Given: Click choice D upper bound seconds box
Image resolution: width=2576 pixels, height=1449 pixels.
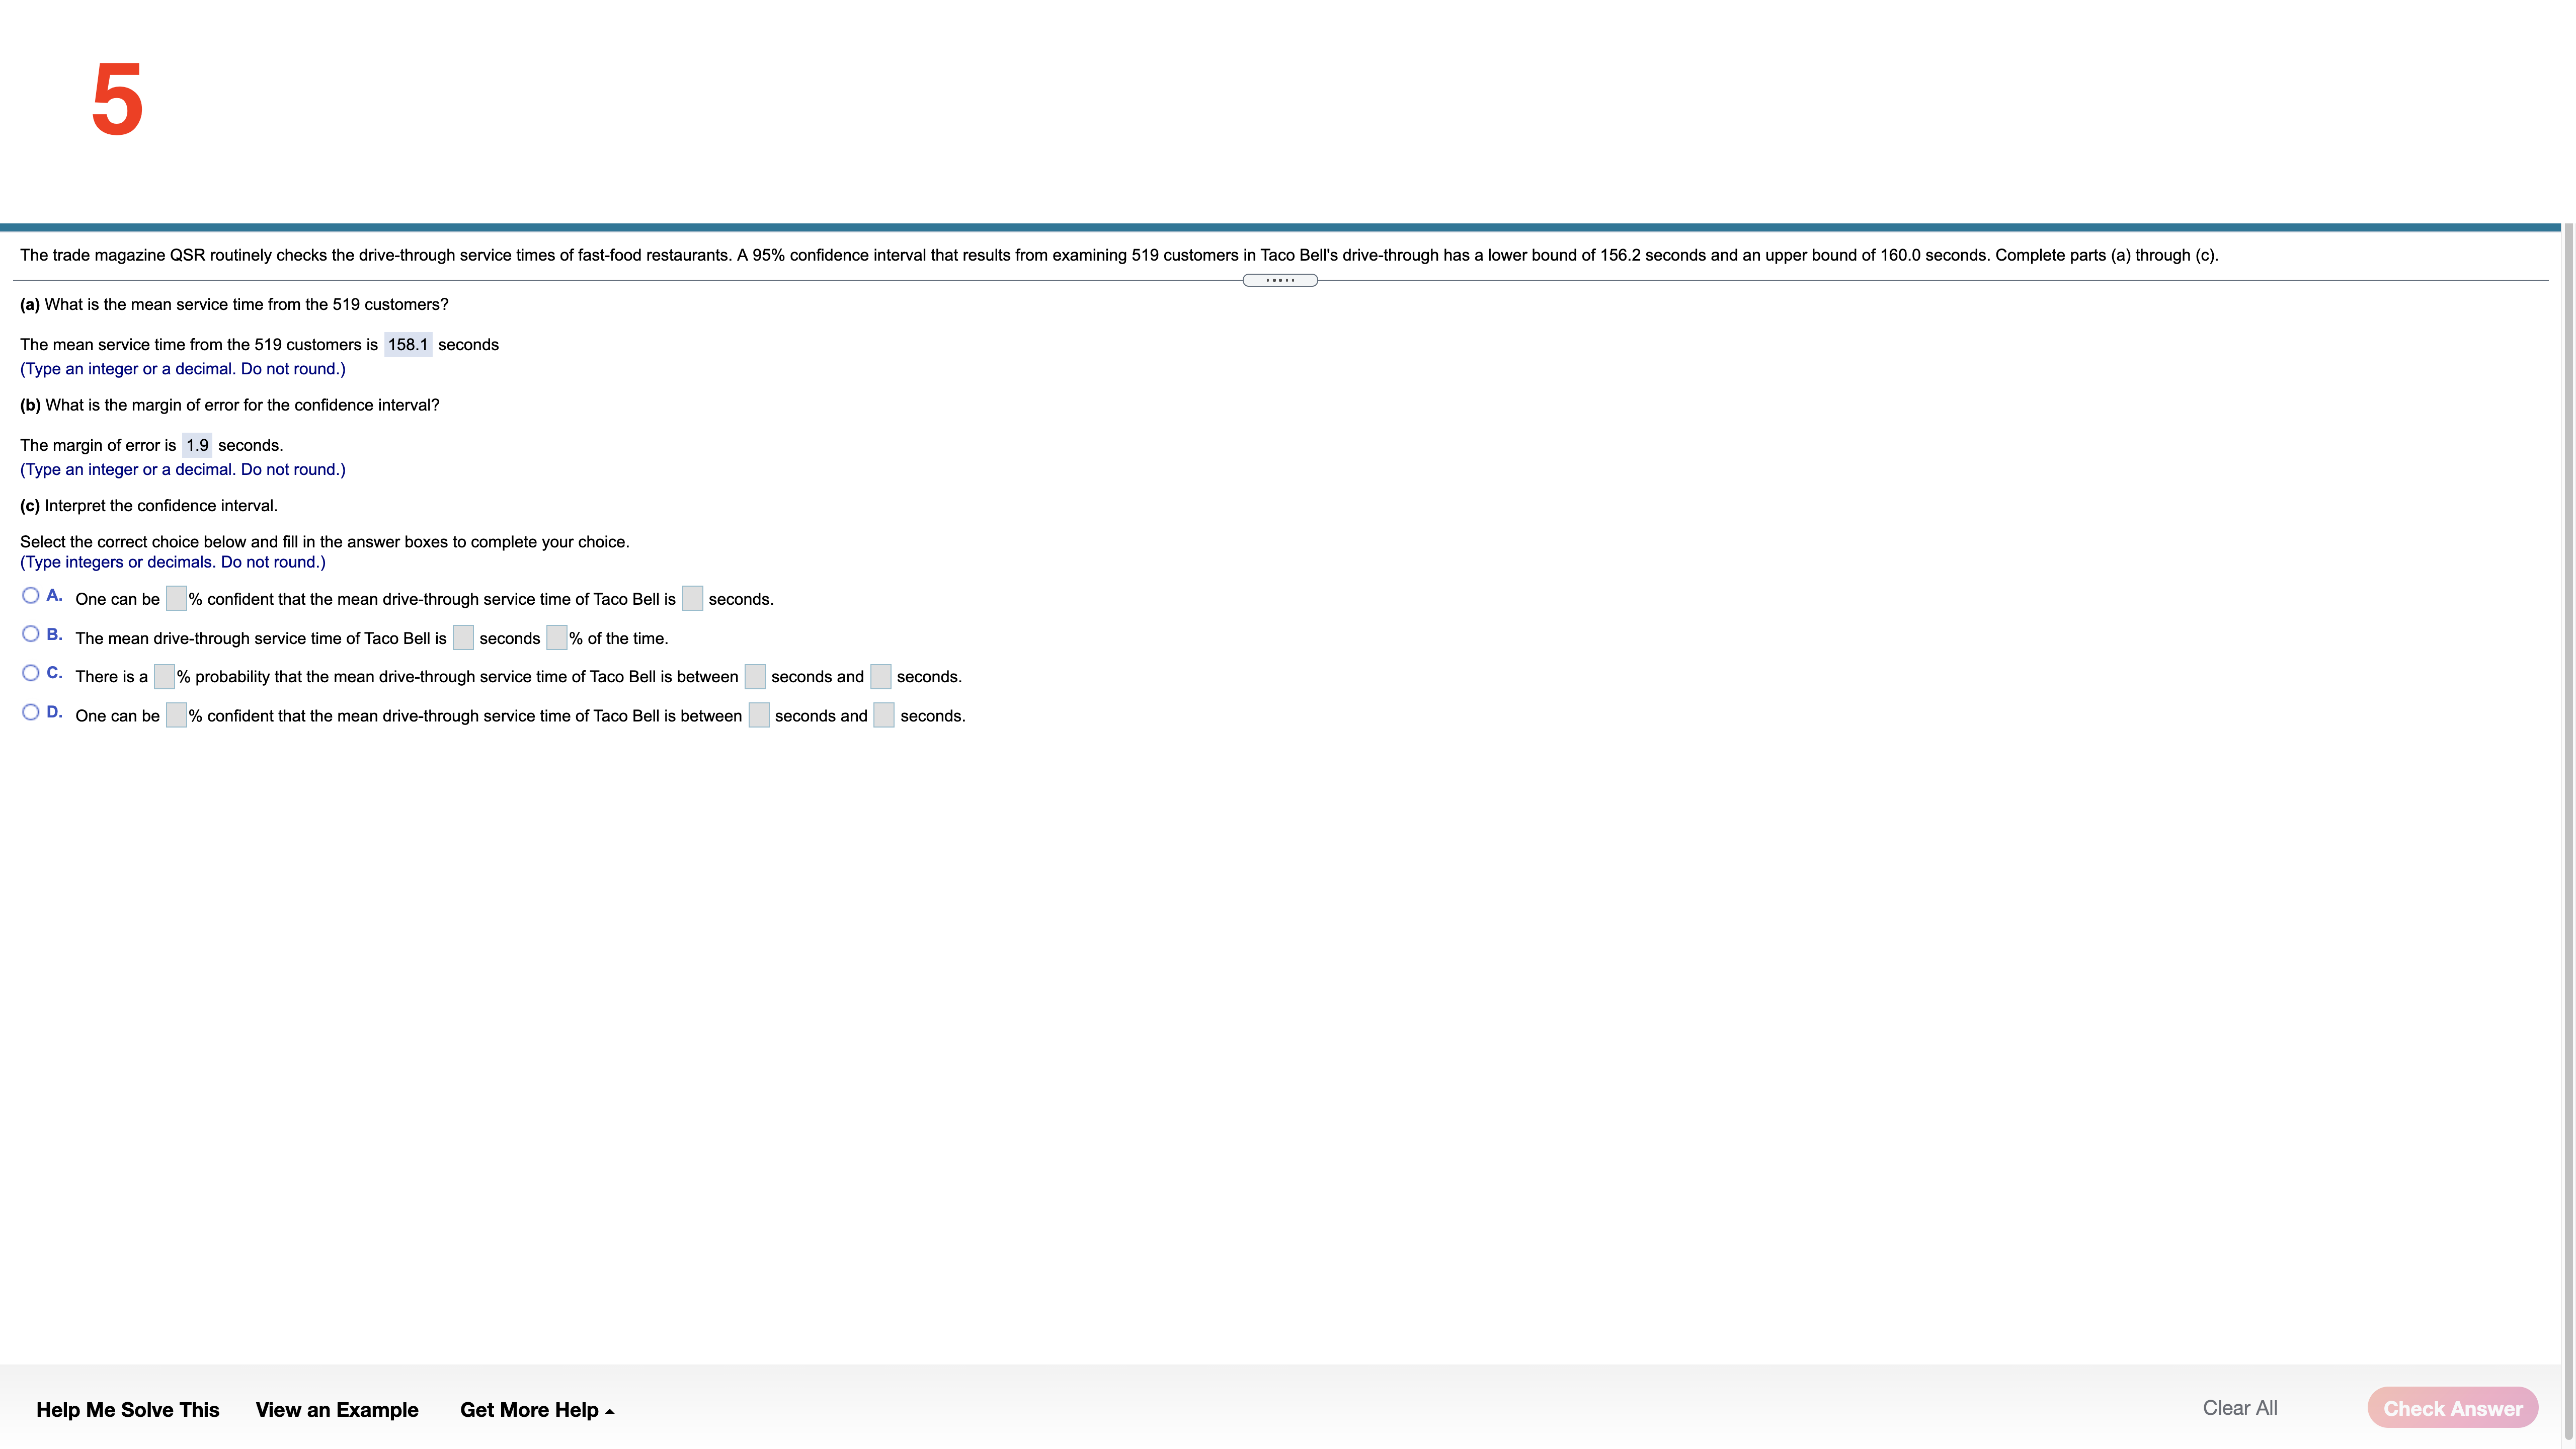Looking at the screenshot, I should click(x=884, y=716).
